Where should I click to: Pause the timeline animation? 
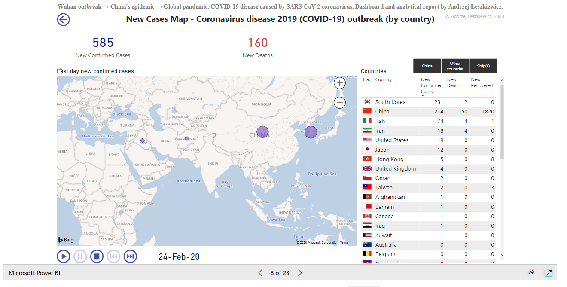click(80, 256)
